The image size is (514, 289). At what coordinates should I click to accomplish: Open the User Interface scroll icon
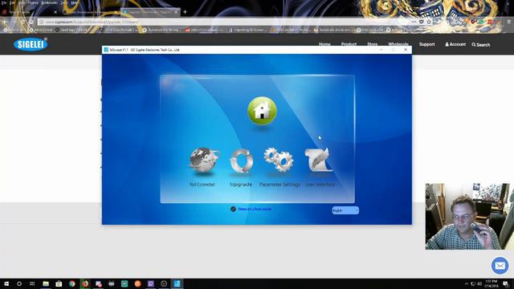point(319,160)
